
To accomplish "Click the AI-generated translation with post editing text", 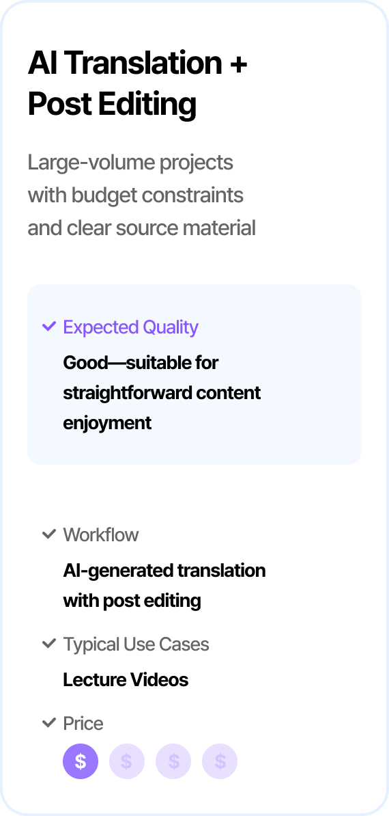I will 164,586.
